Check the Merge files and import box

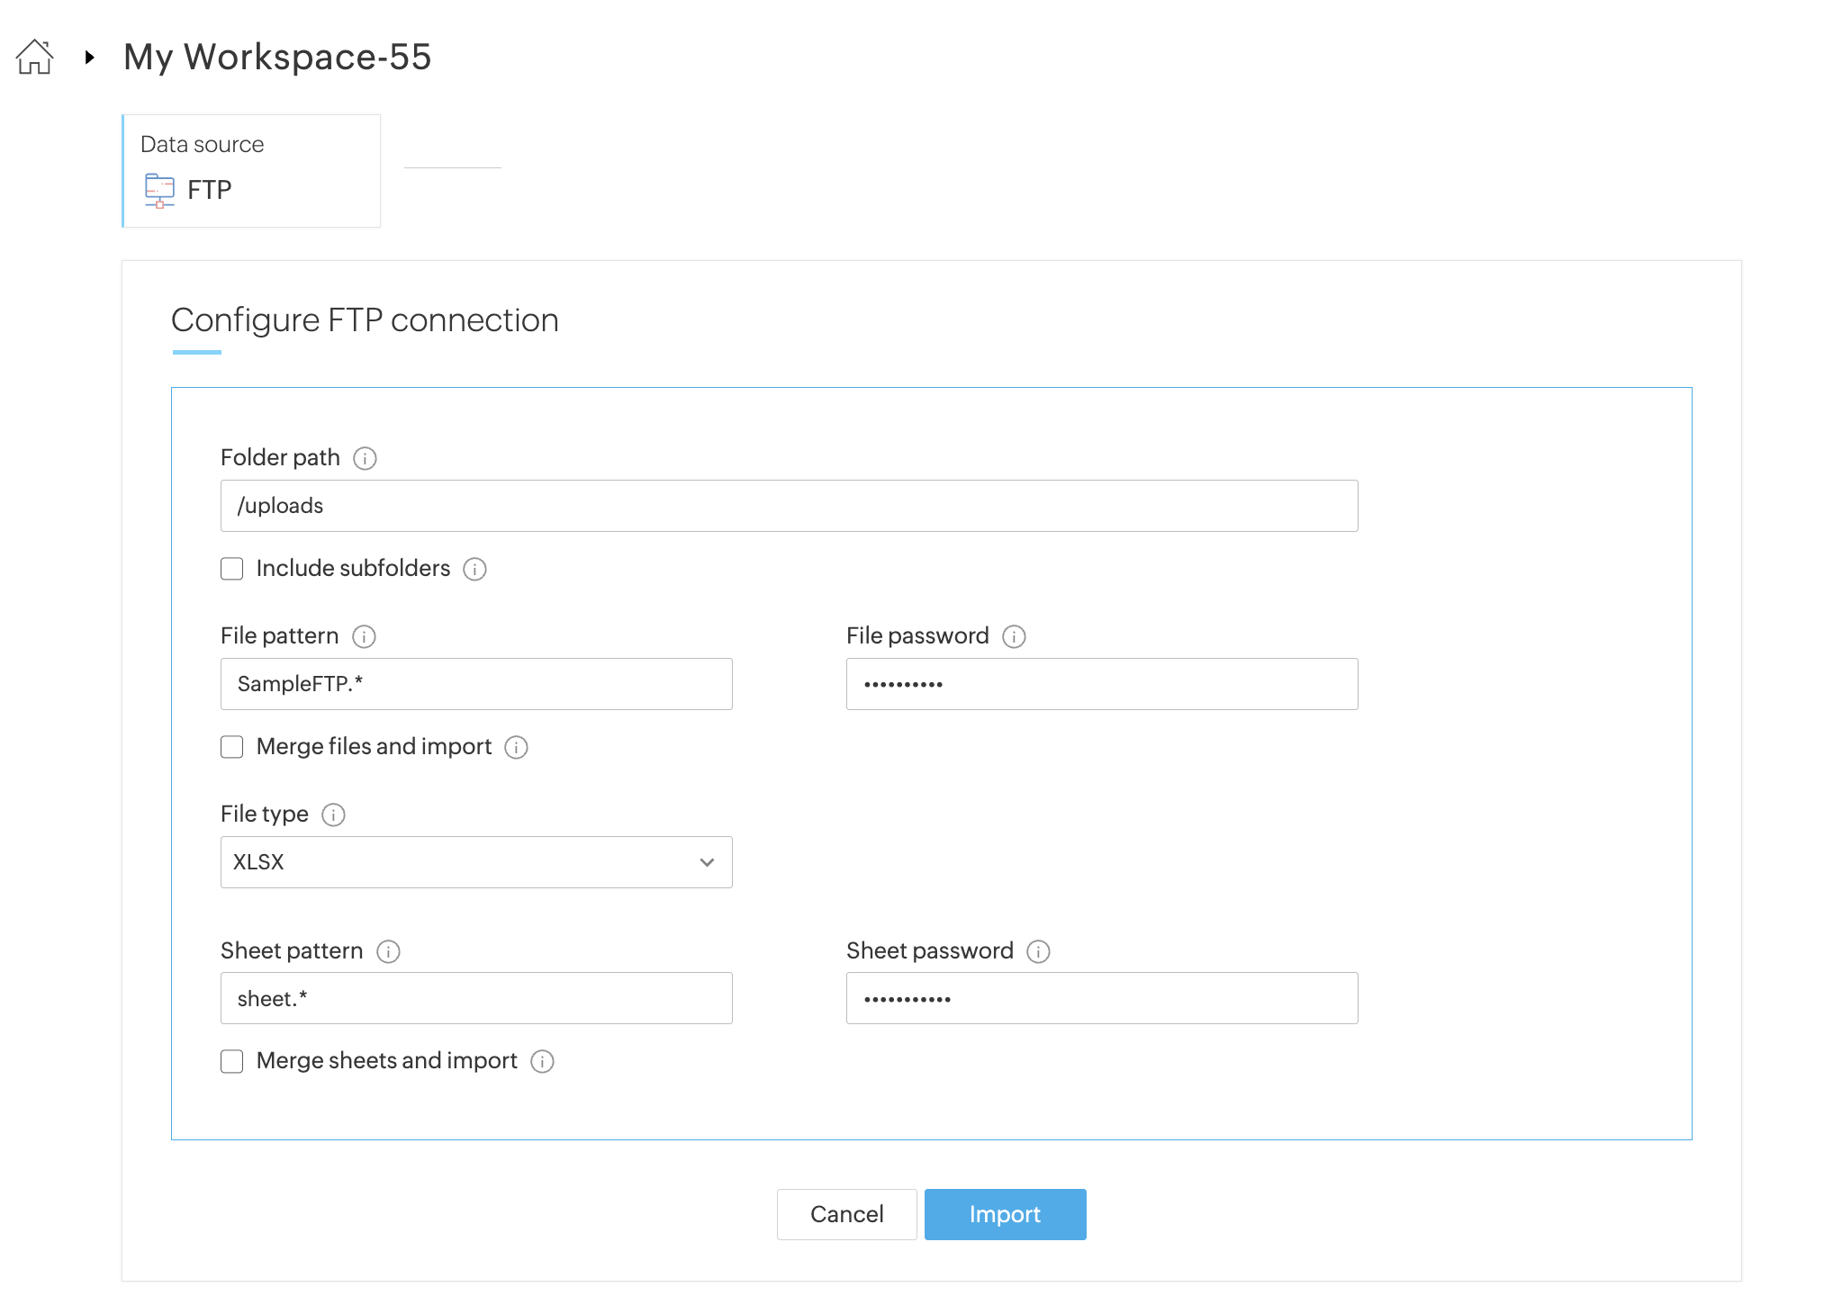[232, 747]
